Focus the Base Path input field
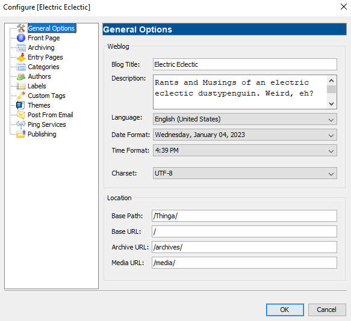The image size is (351, 321). (x=244, y=216)
